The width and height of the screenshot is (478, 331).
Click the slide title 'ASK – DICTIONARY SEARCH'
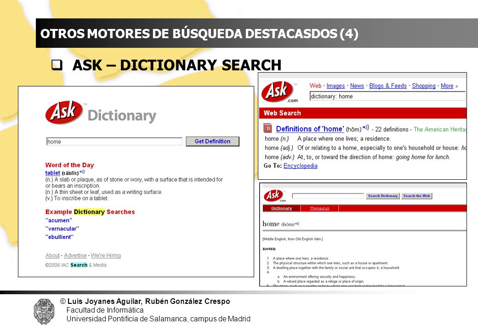point(177,65)
